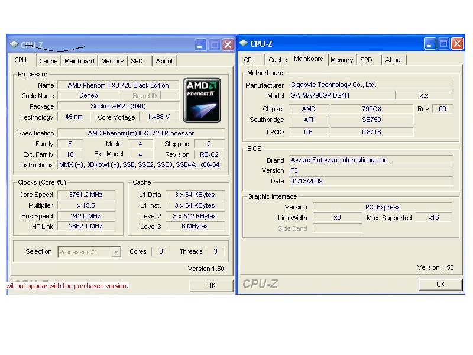Switch to CPU tab in right window
Image resolution: width=473 pixels, height=355 pixels.
(x=250, y=60)
